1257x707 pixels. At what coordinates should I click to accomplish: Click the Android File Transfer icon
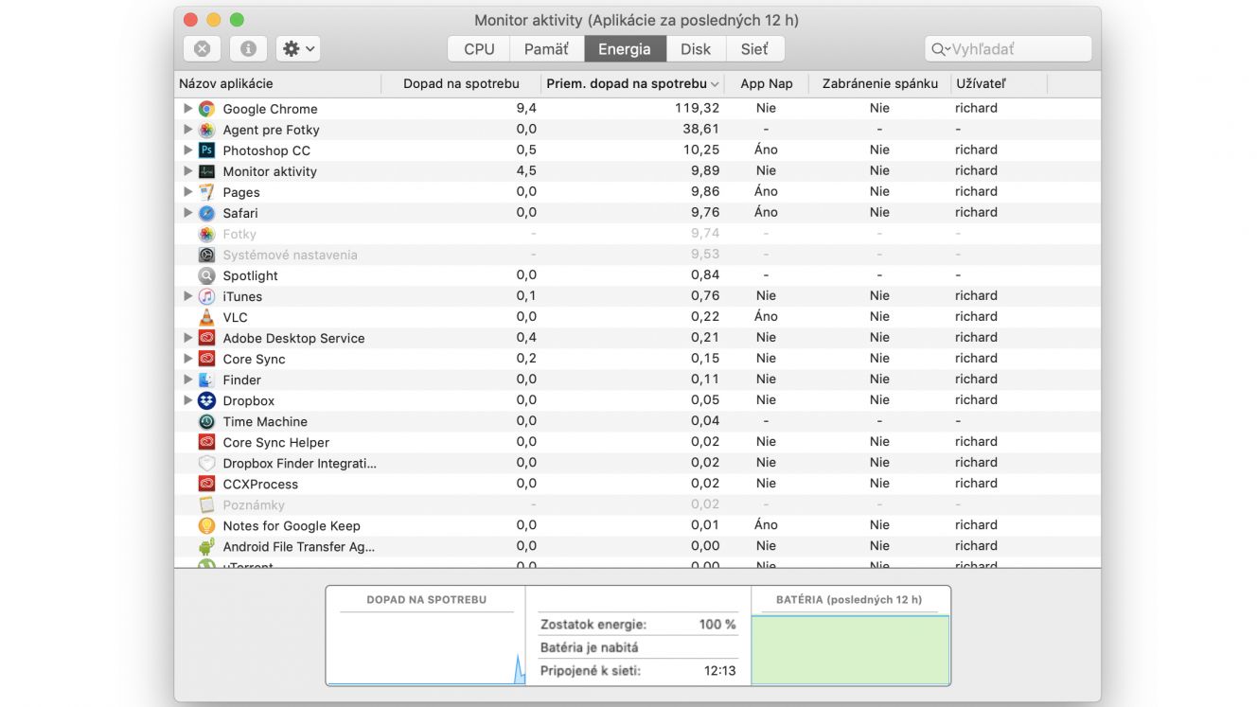pyautogui.click(x=206, y=546)
